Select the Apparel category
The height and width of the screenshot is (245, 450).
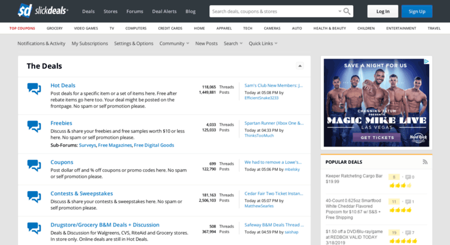click(224, 28)
